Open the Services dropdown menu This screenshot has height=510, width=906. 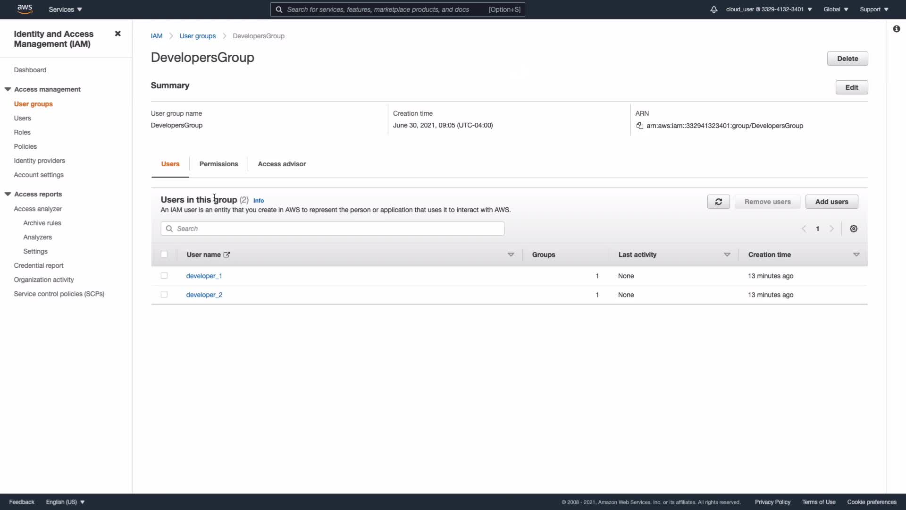click(65, 9)
